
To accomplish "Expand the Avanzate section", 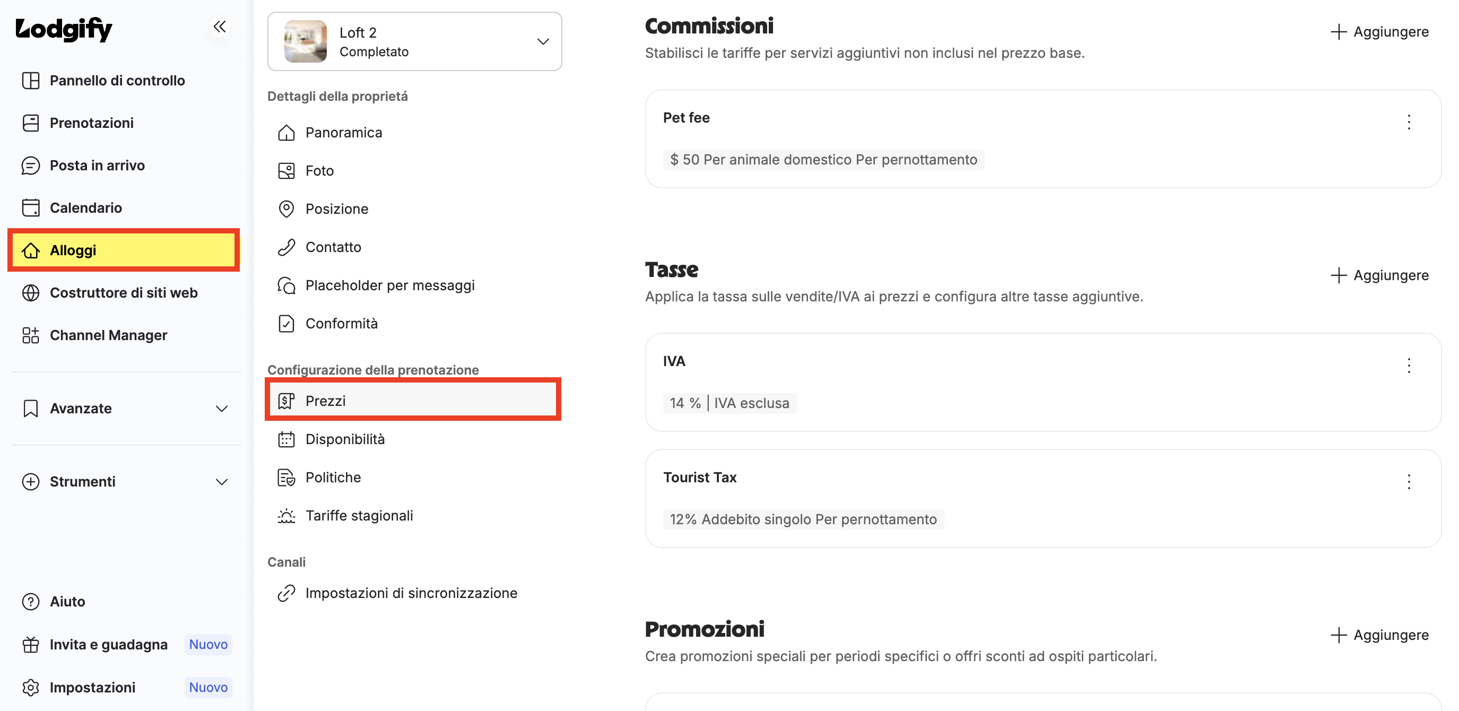I will pyautogui.click(x=126, y=408).
